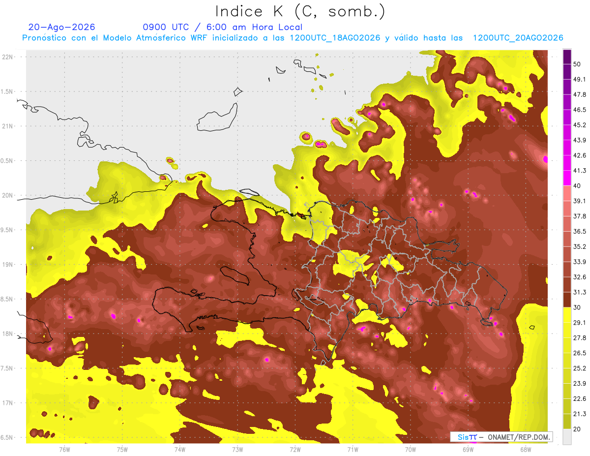The height and width of the screenshot is (456, 590).
Task: Click the '20N' latitude label
Action: tap(8, 195)
